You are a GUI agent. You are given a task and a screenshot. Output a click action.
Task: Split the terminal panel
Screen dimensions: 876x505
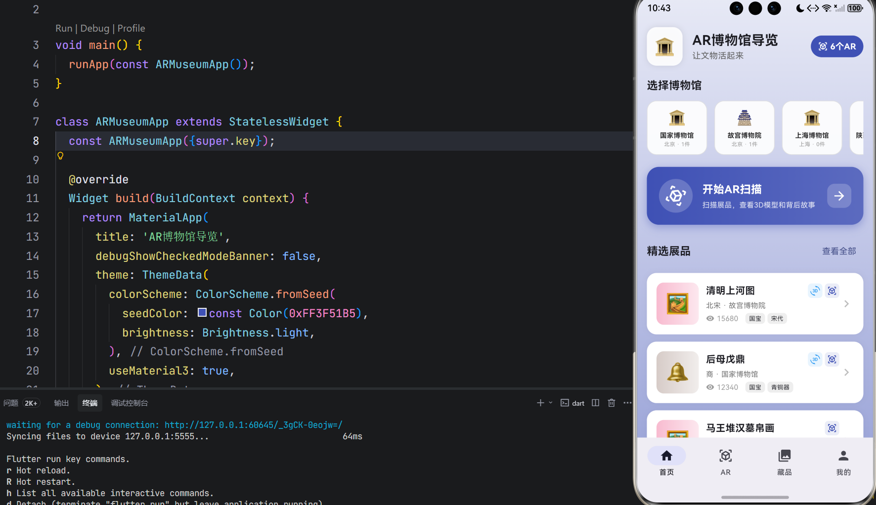pos(596,403)
